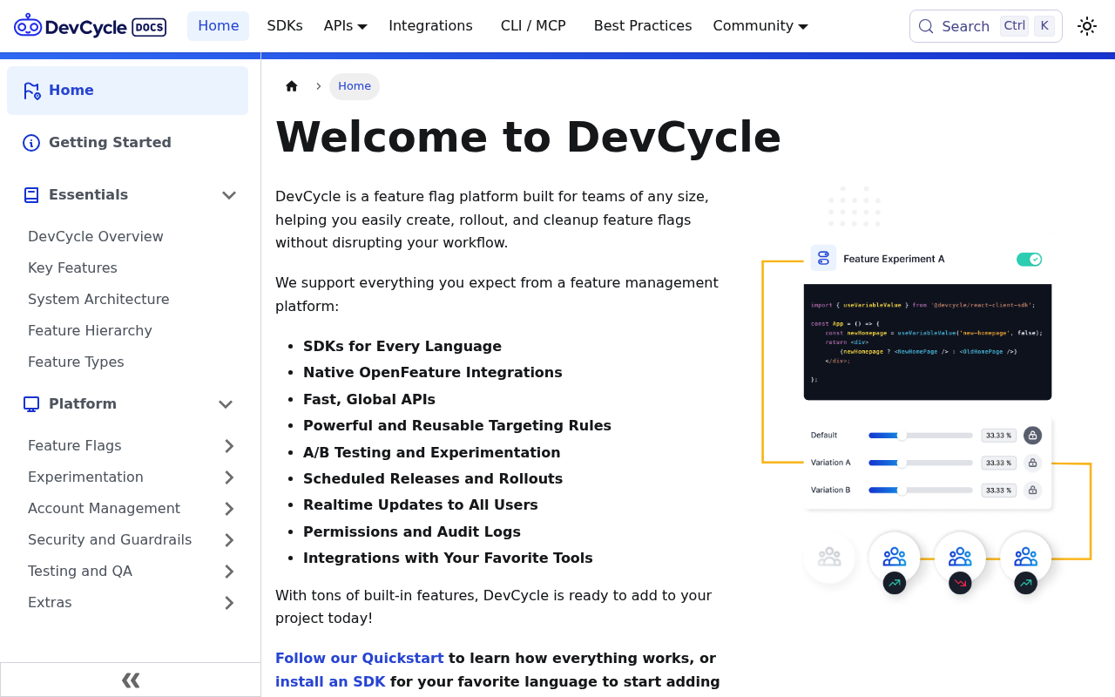Expand the Testing and QA arrow

(x=229, y=572)
